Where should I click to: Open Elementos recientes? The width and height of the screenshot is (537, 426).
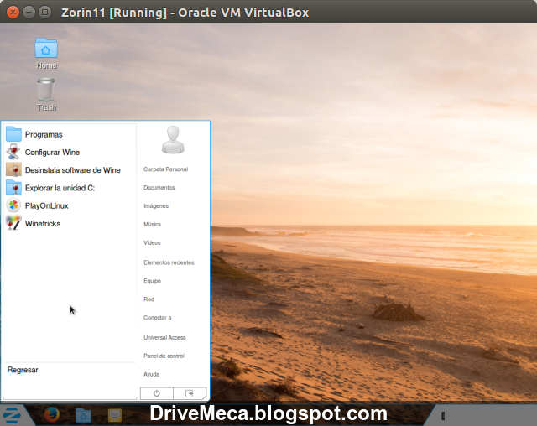click(x=169, y=262)
